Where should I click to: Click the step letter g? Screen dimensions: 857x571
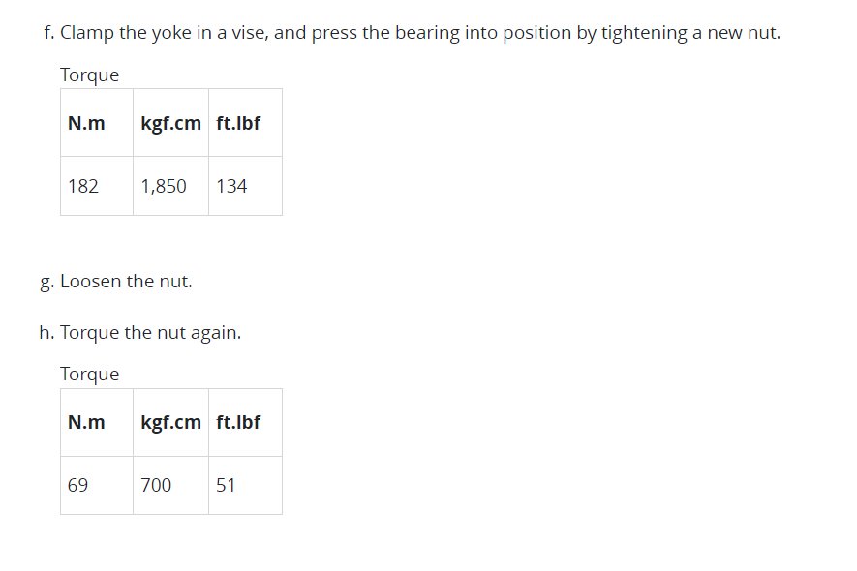tap(46, 283)
